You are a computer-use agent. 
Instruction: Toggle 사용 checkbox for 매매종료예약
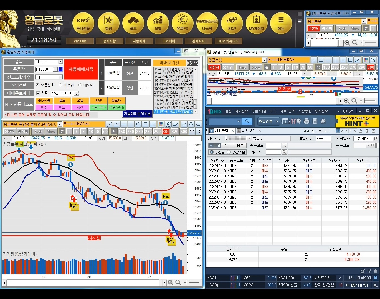click(x=38, y=93)
